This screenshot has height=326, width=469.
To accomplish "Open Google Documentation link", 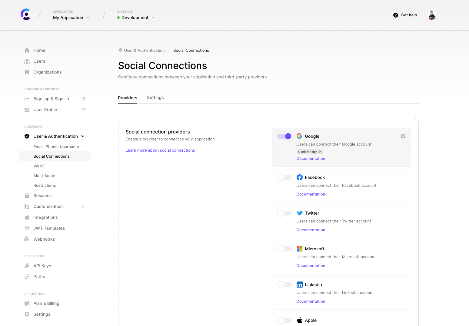I will pos(311,158).
